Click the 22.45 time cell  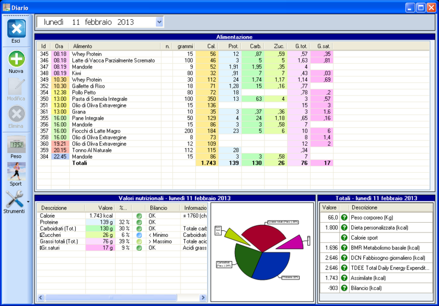coord(60,157)
